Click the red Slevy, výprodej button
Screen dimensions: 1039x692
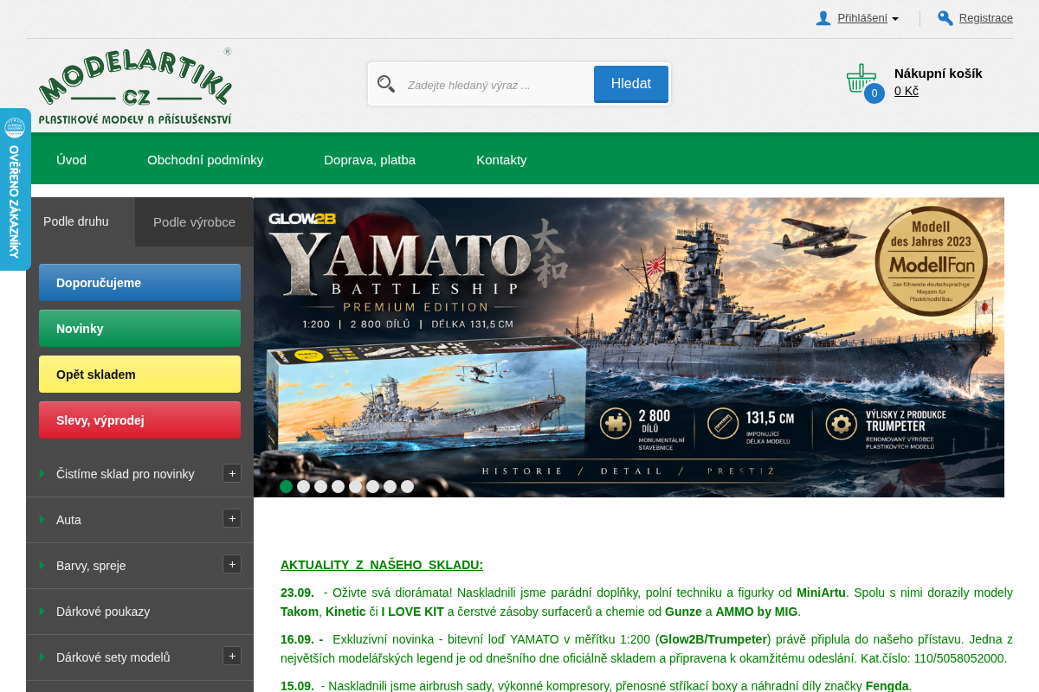[x=139, y=420]
